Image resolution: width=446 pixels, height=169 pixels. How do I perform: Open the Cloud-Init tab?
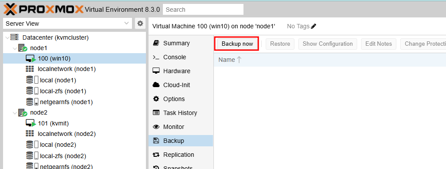181,85
